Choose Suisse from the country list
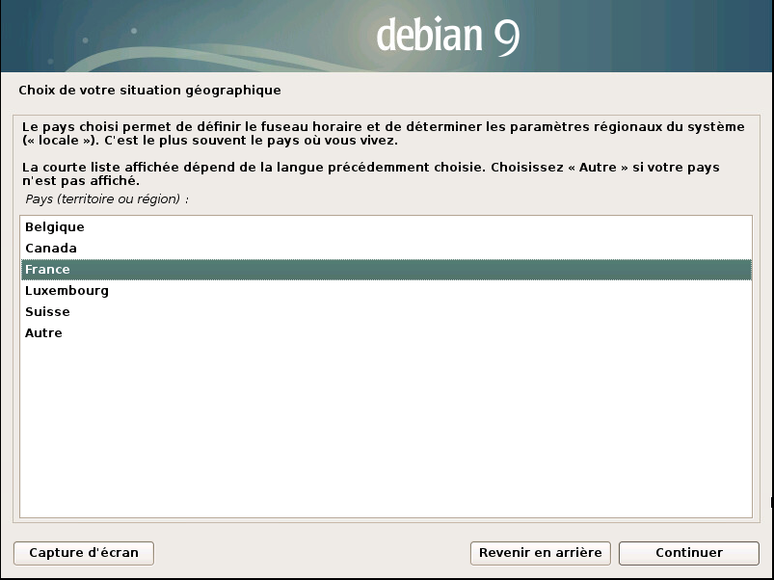Image resolution: width=774 pixels, height=580 pixels. point(386,312)
